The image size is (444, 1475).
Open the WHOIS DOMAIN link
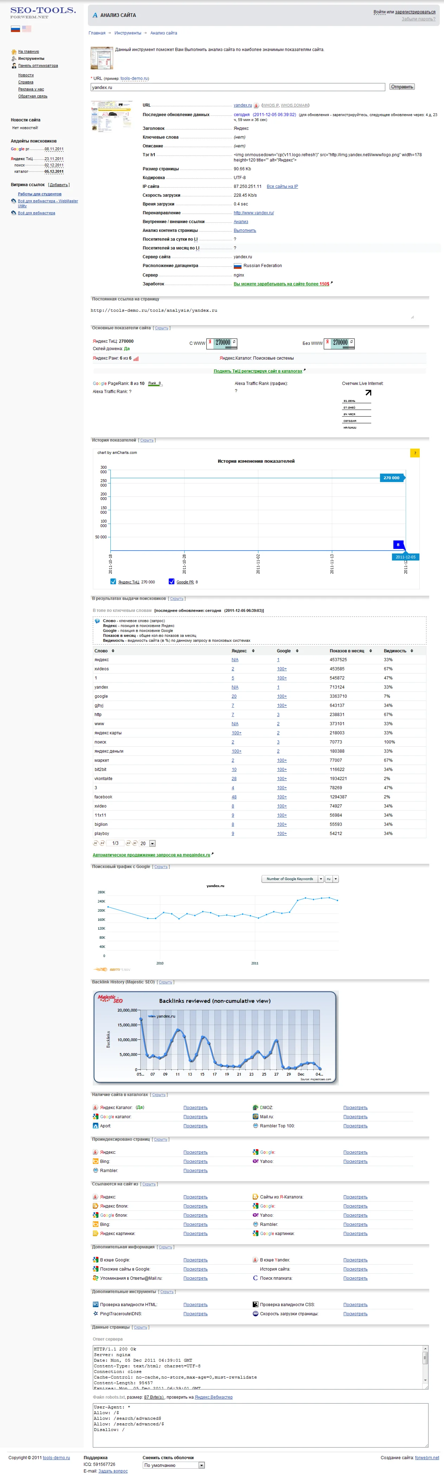294,105
